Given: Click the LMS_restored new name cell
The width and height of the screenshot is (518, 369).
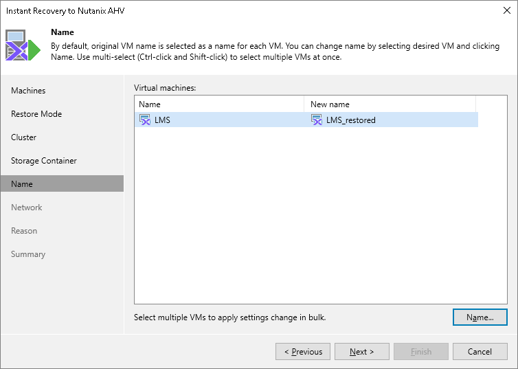Looking at the screenshot, I should tap(350, 120).
